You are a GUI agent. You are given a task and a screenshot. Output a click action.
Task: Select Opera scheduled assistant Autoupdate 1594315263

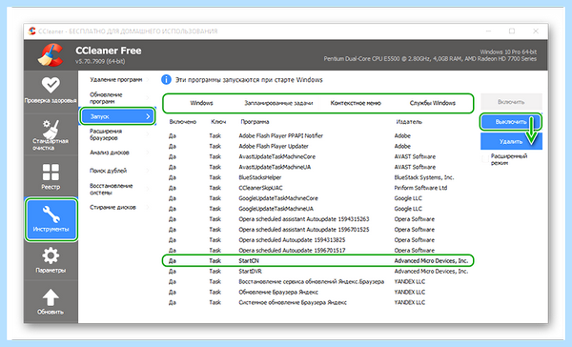pyautogui.click(x=317, y=219)
